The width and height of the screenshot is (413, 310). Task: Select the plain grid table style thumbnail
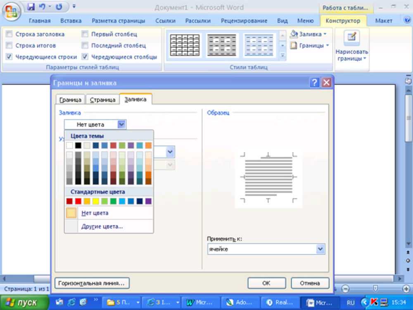click(x=185, y=45)
